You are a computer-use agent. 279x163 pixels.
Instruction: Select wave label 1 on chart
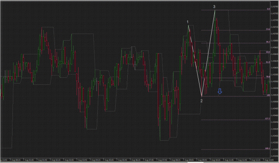click(x=187, y=22)
